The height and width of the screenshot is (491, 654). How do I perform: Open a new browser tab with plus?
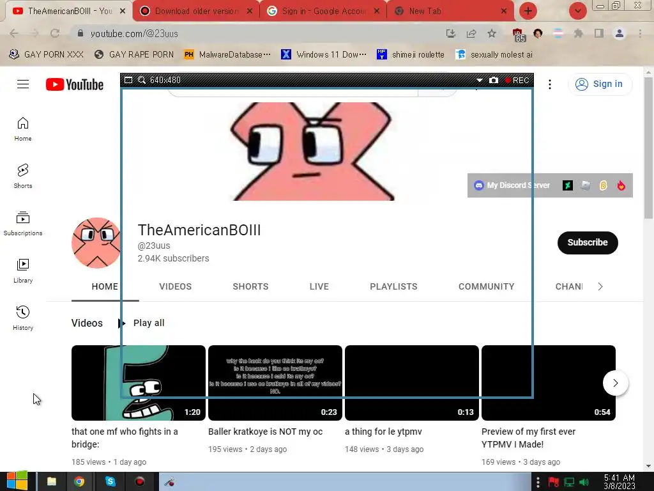(x=528, y=12)
